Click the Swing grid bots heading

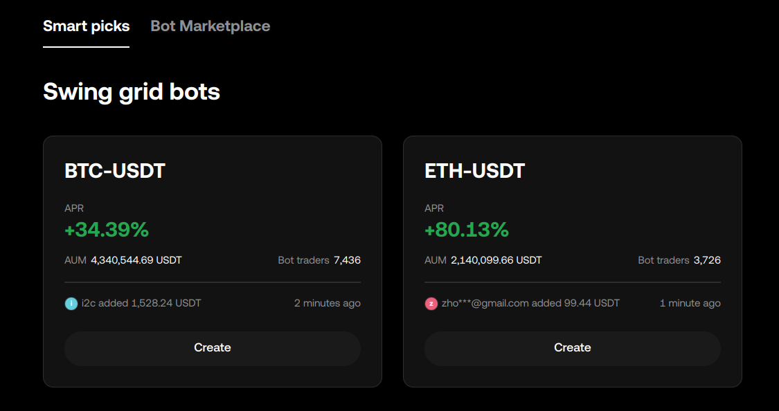click(132, 91)
